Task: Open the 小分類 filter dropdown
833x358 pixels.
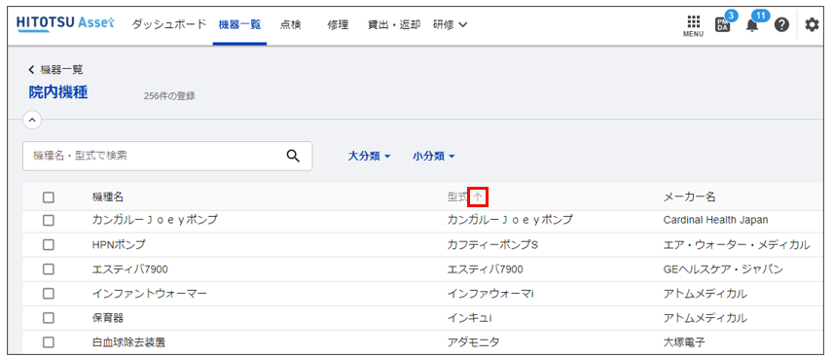Action: coord(434,157)
